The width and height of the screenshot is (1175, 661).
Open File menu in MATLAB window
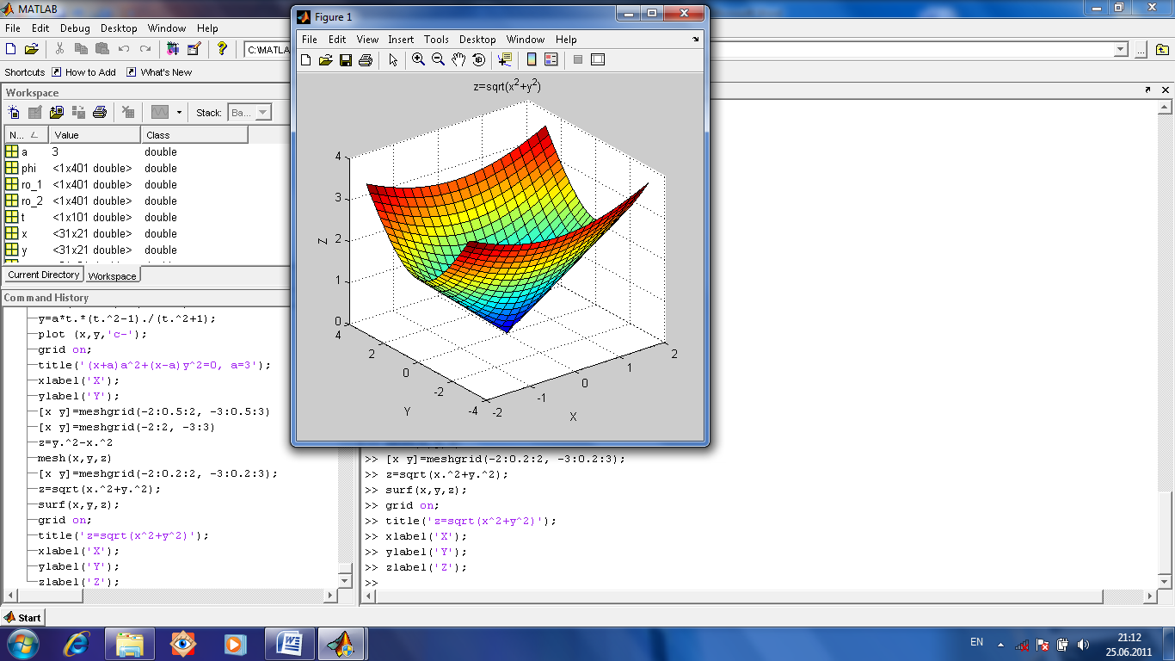[x=12, y=28]
